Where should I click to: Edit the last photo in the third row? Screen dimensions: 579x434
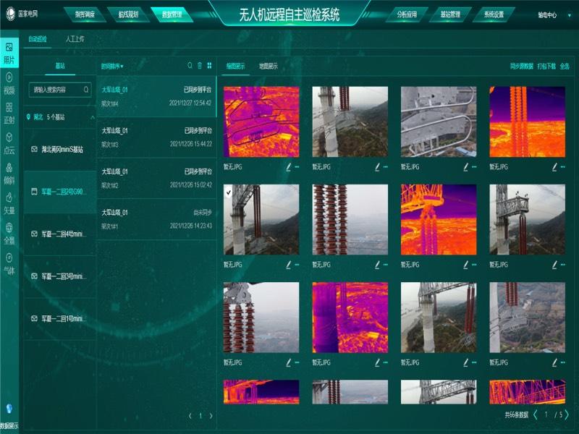click(x=554, y=363)
